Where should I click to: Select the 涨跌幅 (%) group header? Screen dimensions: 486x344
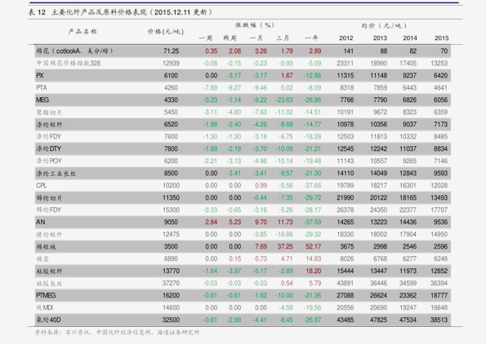pos(255,25)
